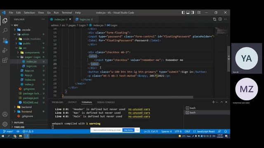
Task: Maximize the terminal panel size chevron
Action: 222,102
